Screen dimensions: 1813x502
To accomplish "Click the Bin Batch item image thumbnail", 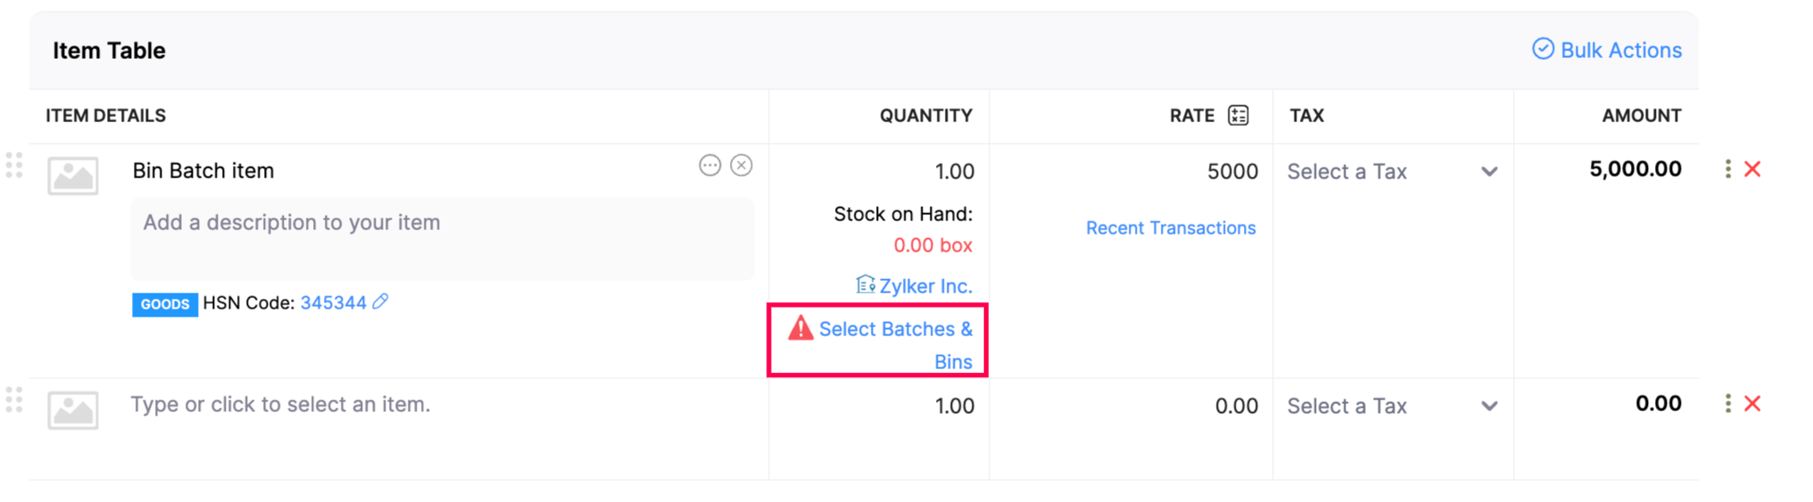I will [73, 176].
